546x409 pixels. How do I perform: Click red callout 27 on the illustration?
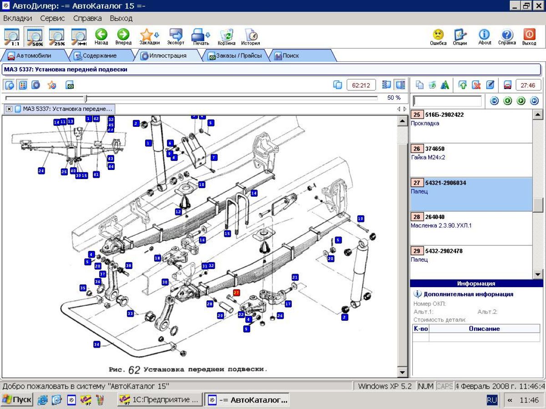(236, 293)
